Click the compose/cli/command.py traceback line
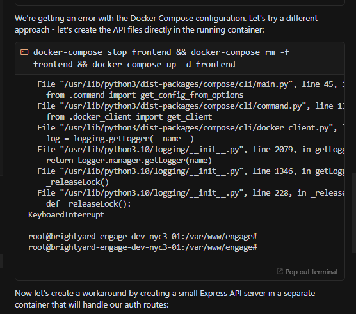This screenshot has height=314, width=356. pos(191,106)
